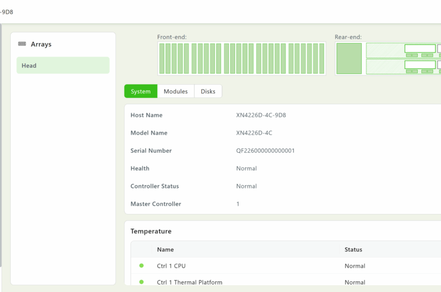Click the Temperature section heading
This screenshot has width=441, height=292.
coord(151,231)
